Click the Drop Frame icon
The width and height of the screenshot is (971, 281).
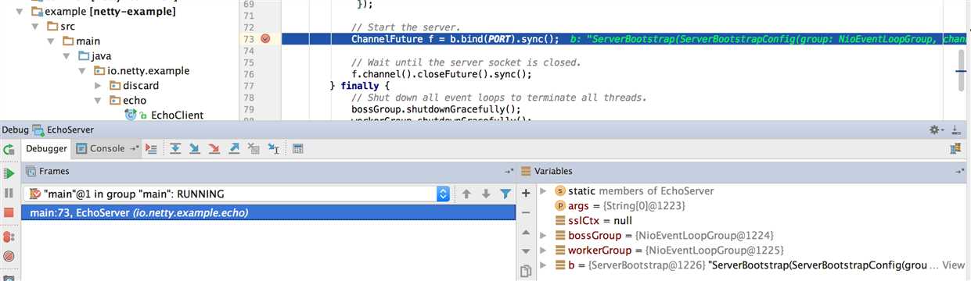(x=253, y=148)
